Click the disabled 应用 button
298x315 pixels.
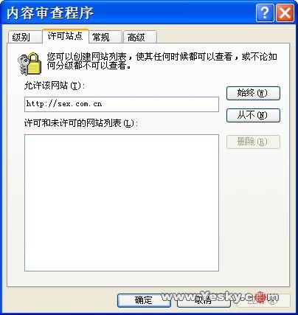pyautogui.click(x=263, y=300)
